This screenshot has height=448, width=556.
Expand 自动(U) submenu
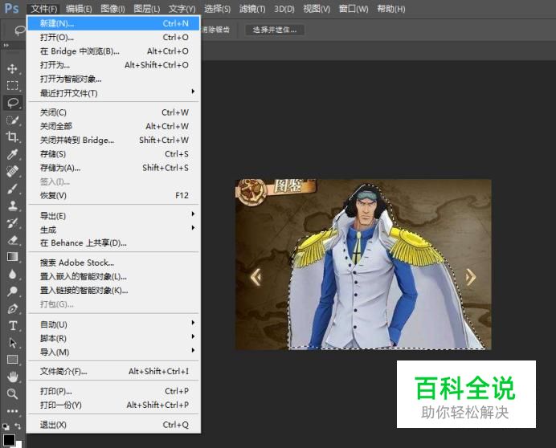[x=113, y=324]
